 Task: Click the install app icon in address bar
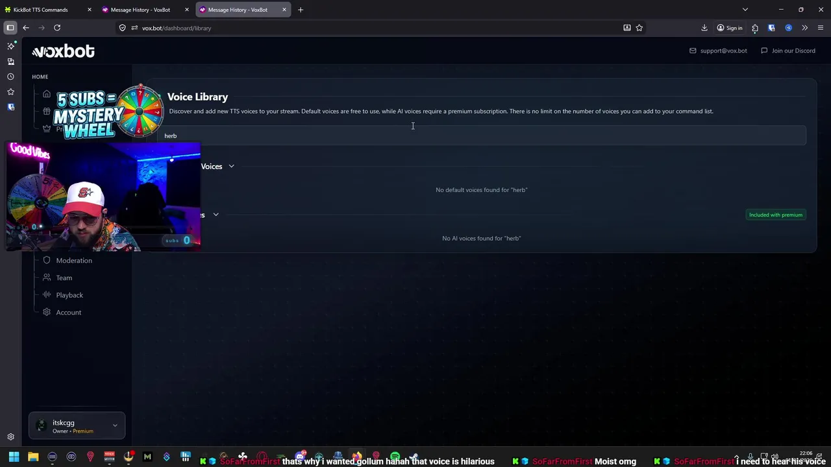[x=627, y=28]
